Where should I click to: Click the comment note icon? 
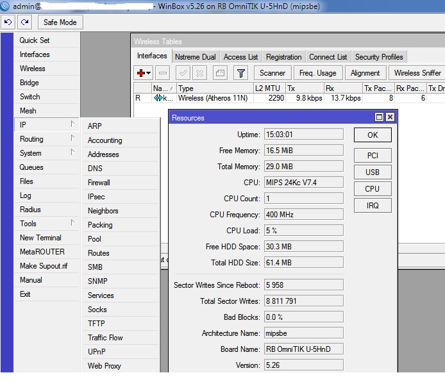[220, 73]
